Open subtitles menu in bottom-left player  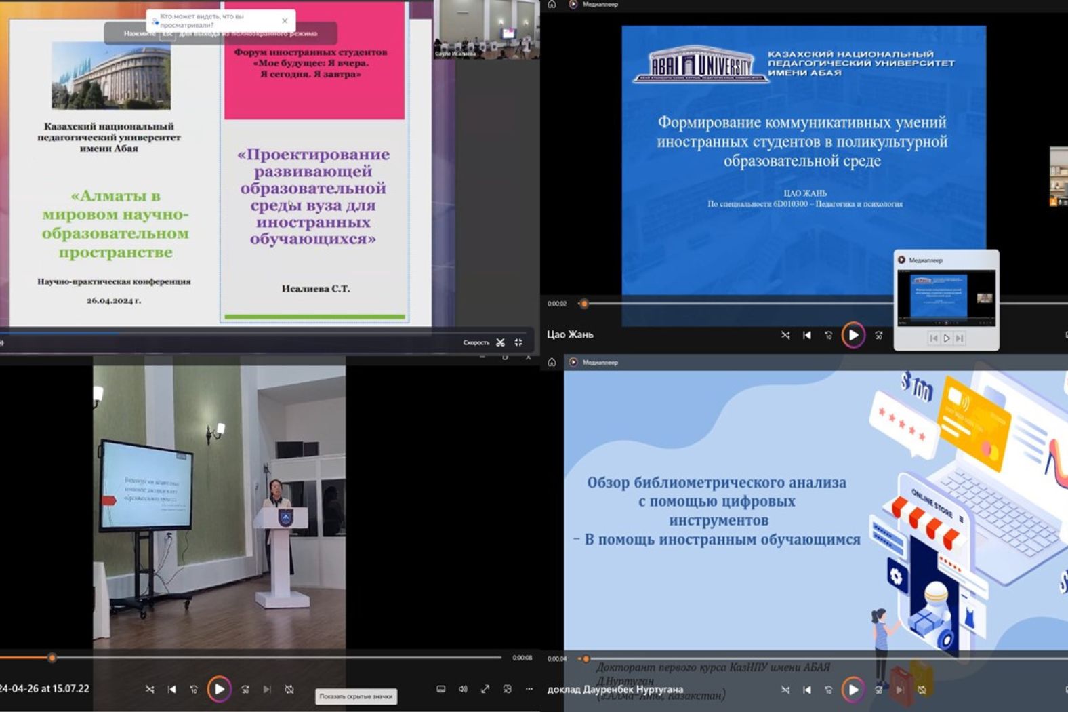point(440,689)
